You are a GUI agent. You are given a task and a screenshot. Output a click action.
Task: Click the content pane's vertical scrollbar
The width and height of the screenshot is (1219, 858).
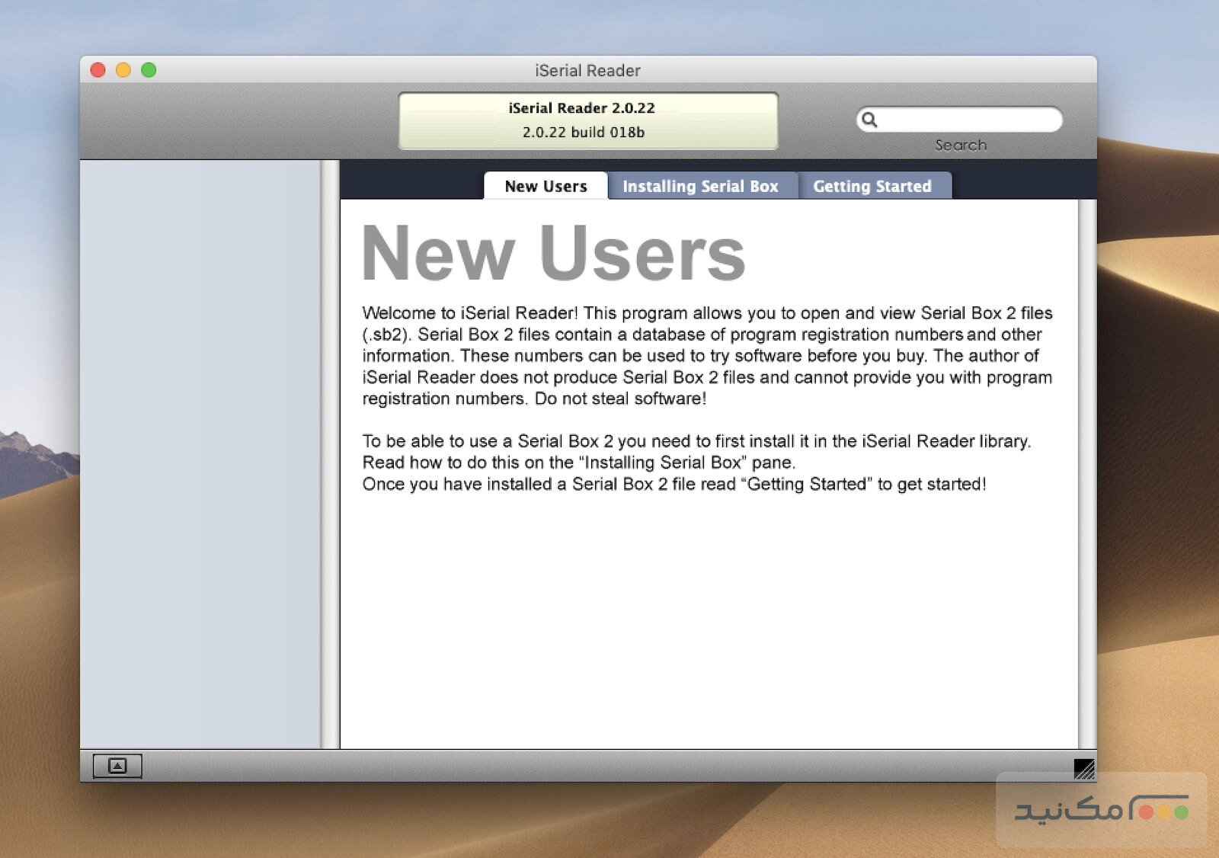pos(1087,472)
